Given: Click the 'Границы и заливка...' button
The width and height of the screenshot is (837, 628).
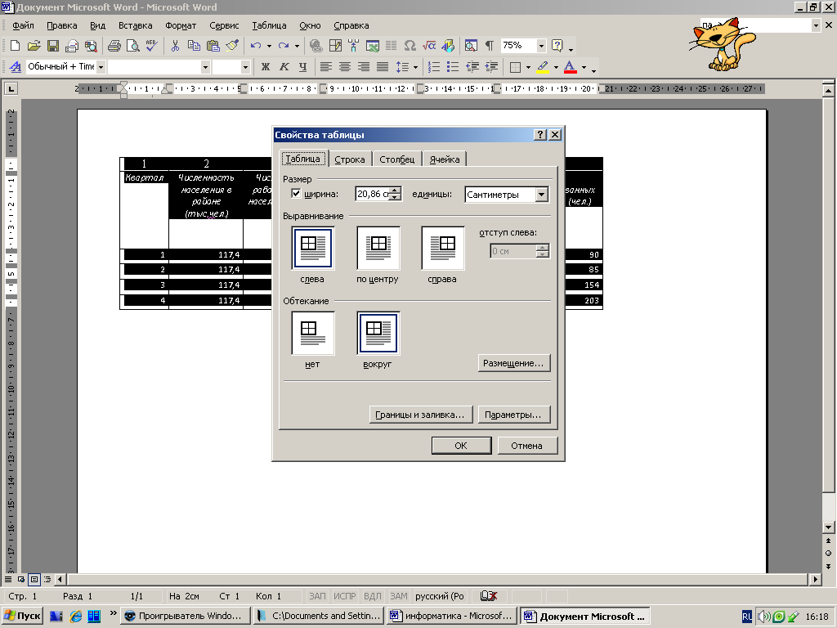Looking at the screenshot, I should click(x=420, y=415).
